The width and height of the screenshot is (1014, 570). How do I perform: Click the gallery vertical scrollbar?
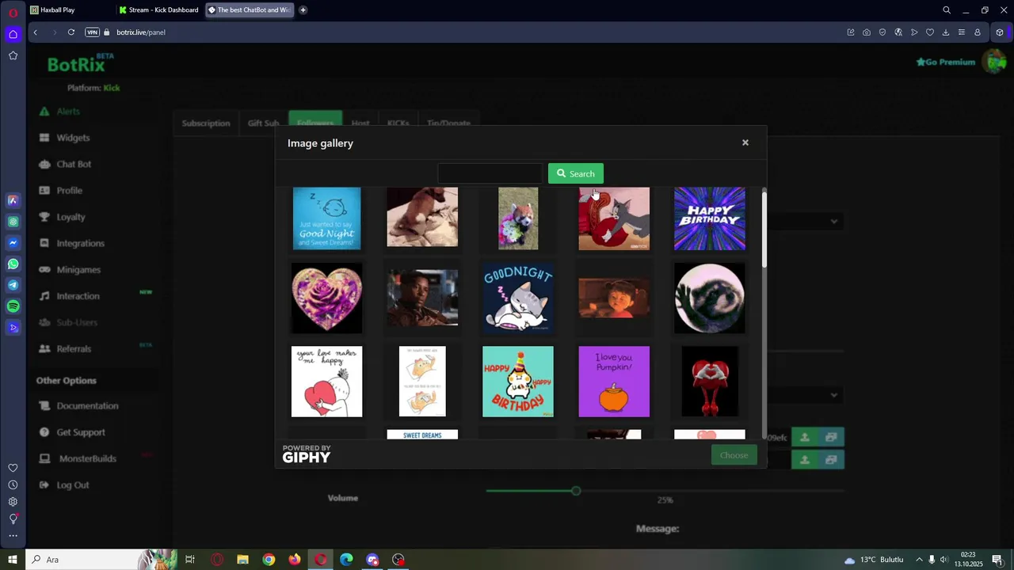tap(764, 230)
